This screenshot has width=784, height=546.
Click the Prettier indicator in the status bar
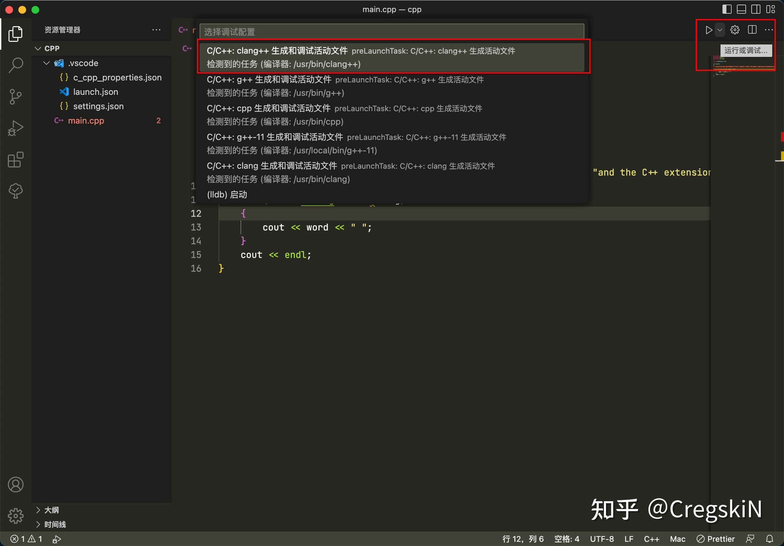tap(716, 538)
